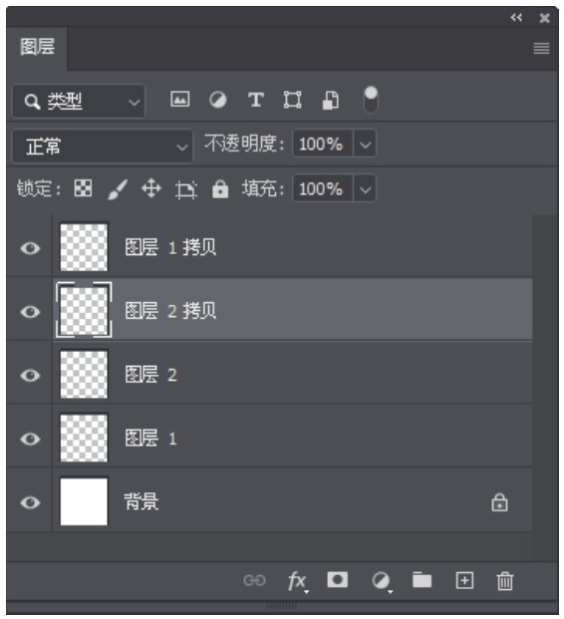Filter for text layers with T icon
The image size is (564, 619).
point(256,100)
